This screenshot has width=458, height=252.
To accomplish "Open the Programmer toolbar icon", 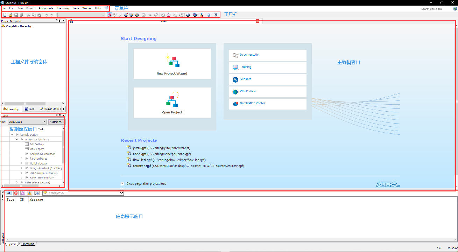I will coord(188,15).
